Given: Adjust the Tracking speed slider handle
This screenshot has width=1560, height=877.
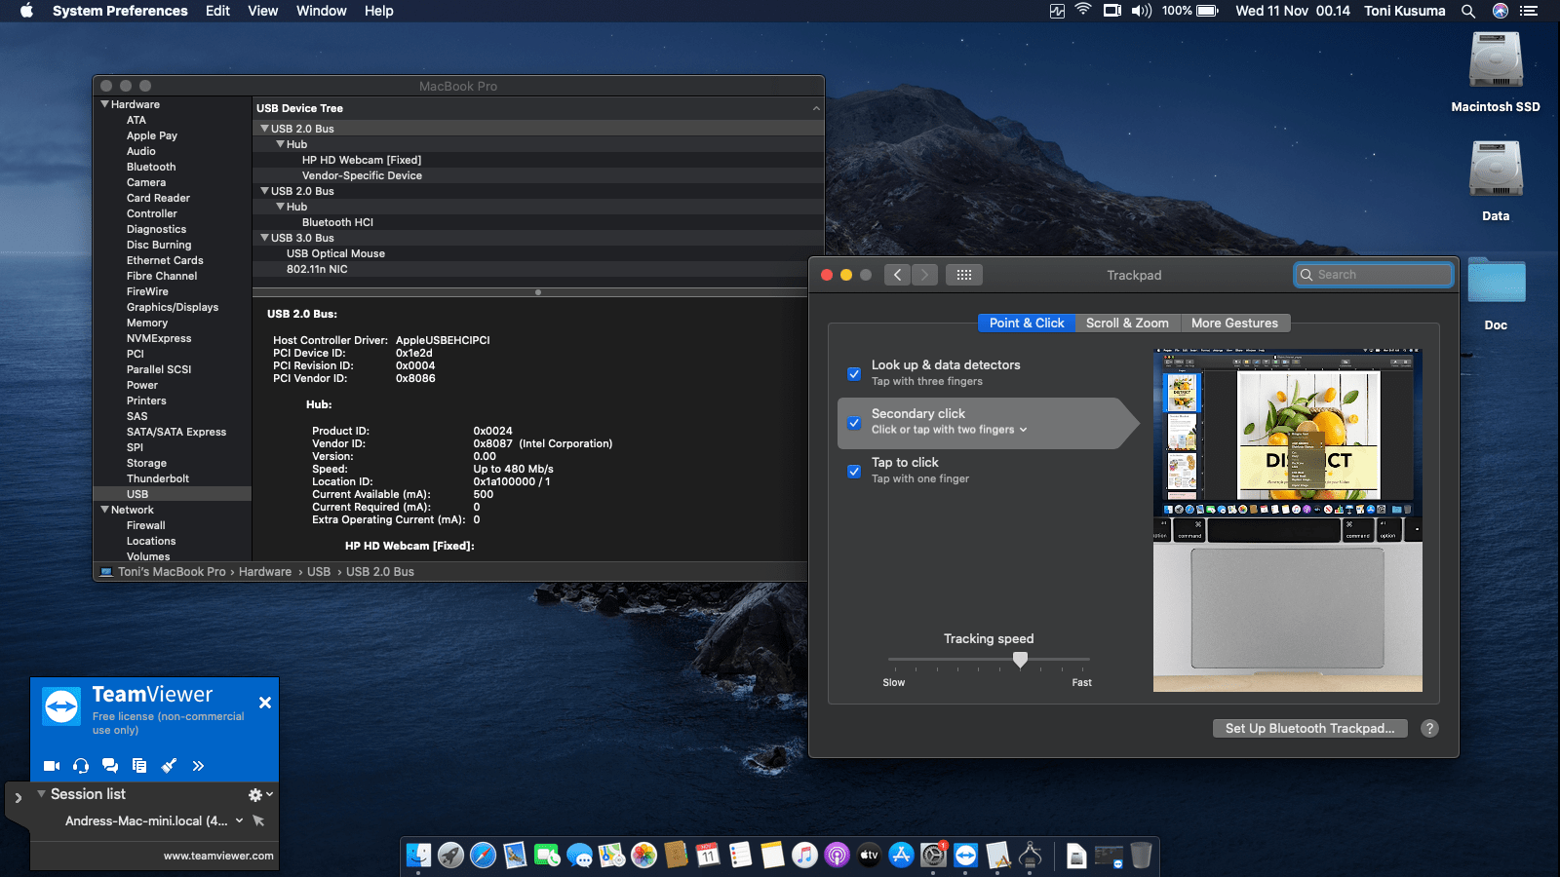Looking at the screenshot, I should point(1020,660).
